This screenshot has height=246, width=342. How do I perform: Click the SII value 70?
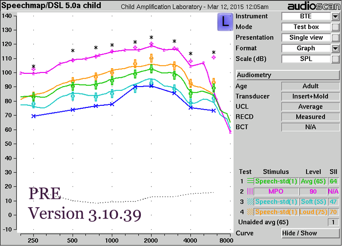tap(333, 212)
